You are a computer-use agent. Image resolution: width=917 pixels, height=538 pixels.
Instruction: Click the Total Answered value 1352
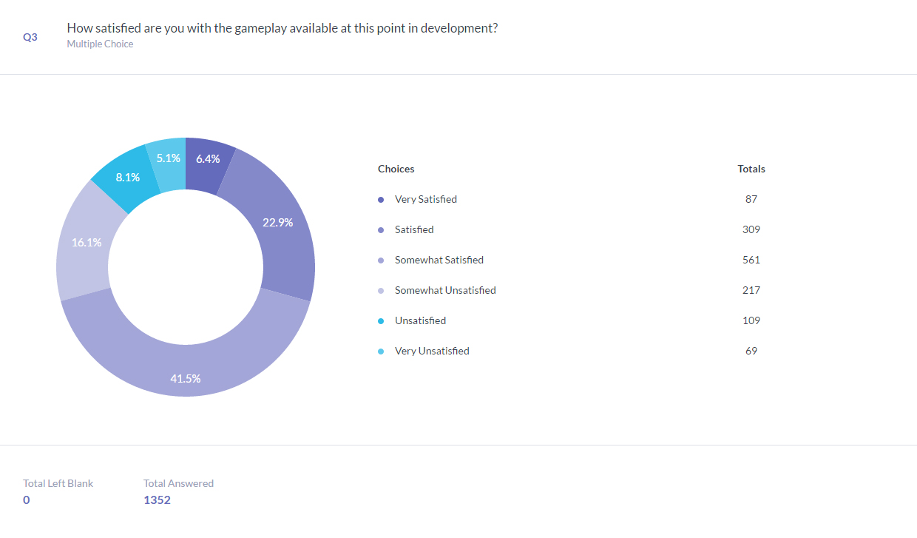tap(157, 500)
